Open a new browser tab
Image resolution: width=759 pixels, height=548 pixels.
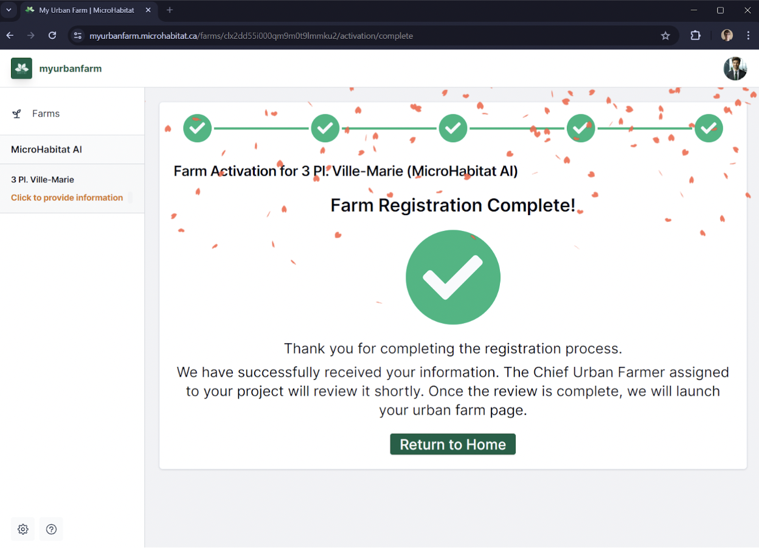(x=170, y=10)
